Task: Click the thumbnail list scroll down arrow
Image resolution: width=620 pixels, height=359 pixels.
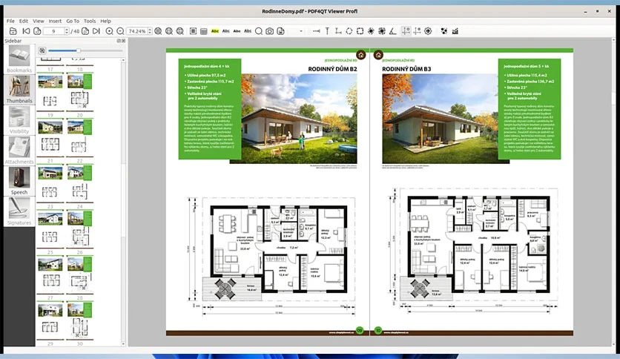Action: 123,344
